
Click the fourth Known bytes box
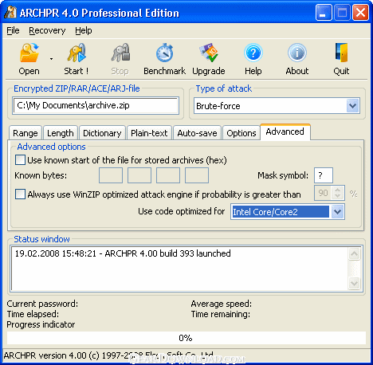197,175
